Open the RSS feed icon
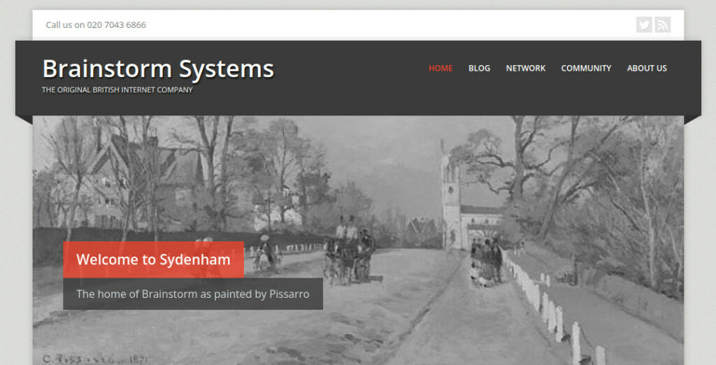 tap(663, 24)
